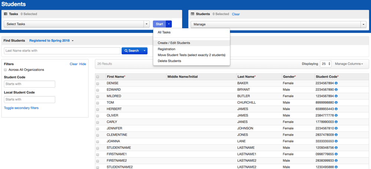Enable Across All Organizations checkbox
The height and width of the screenshot is (169, 371).
pos(6,70)
